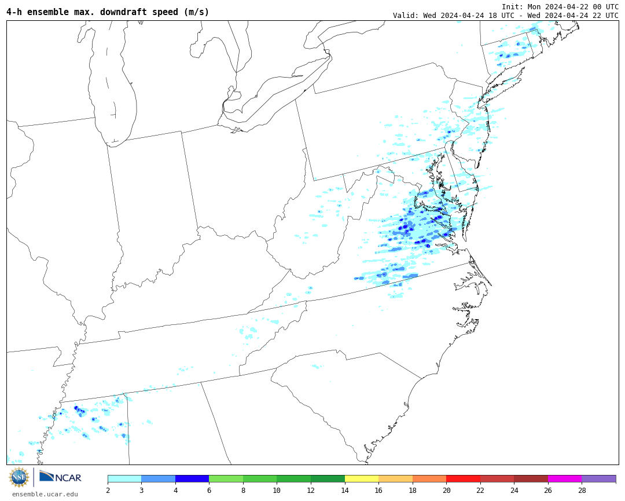
Task: Click the colorbar label '2'
Action: pos(108,490)
